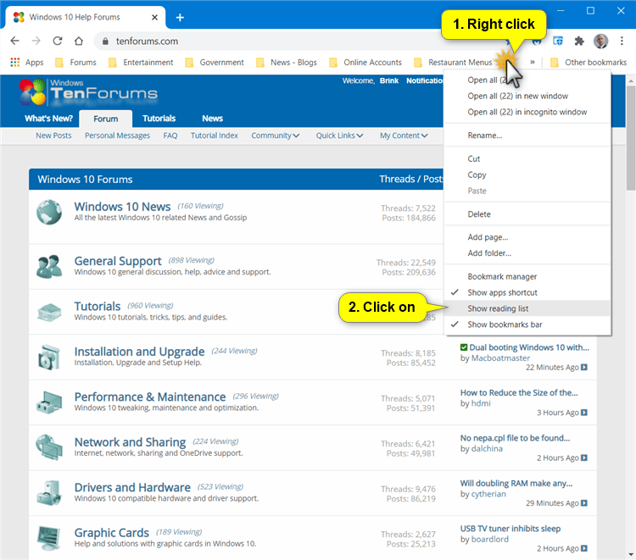
Task: Open the Online Accounts bookmark folder
Action: tap(365, 63)
